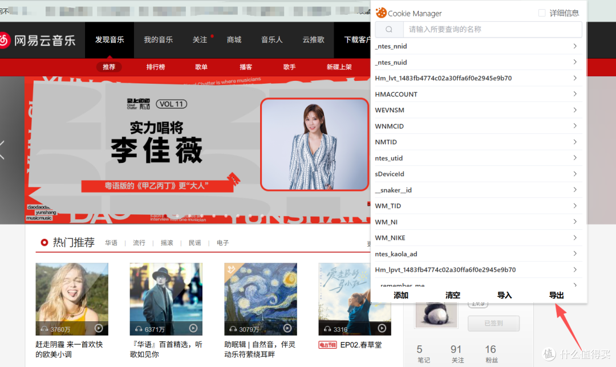Open the 云推歌 nav tab
Screen dimensions: 616x367
(314, 40)
